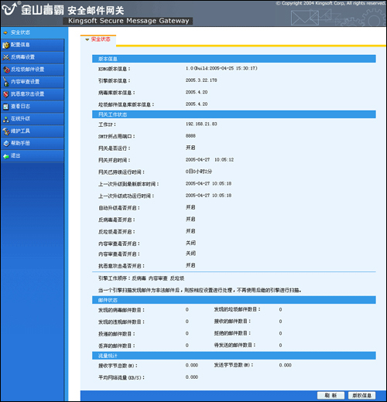
Task: Click the 引擎工作顺序 line
Action: 141,278
